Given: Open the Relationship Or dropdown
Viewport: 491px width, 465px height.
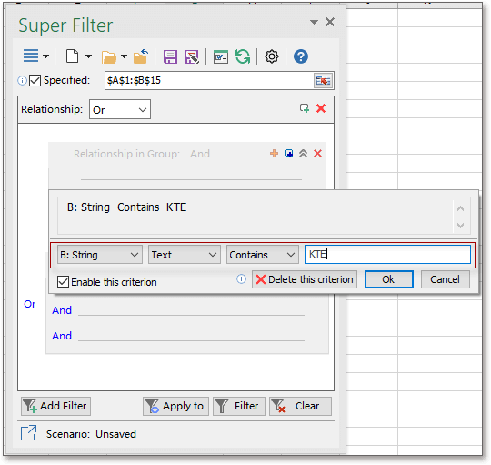Looking at the screenshot, I should coord(120,109).
